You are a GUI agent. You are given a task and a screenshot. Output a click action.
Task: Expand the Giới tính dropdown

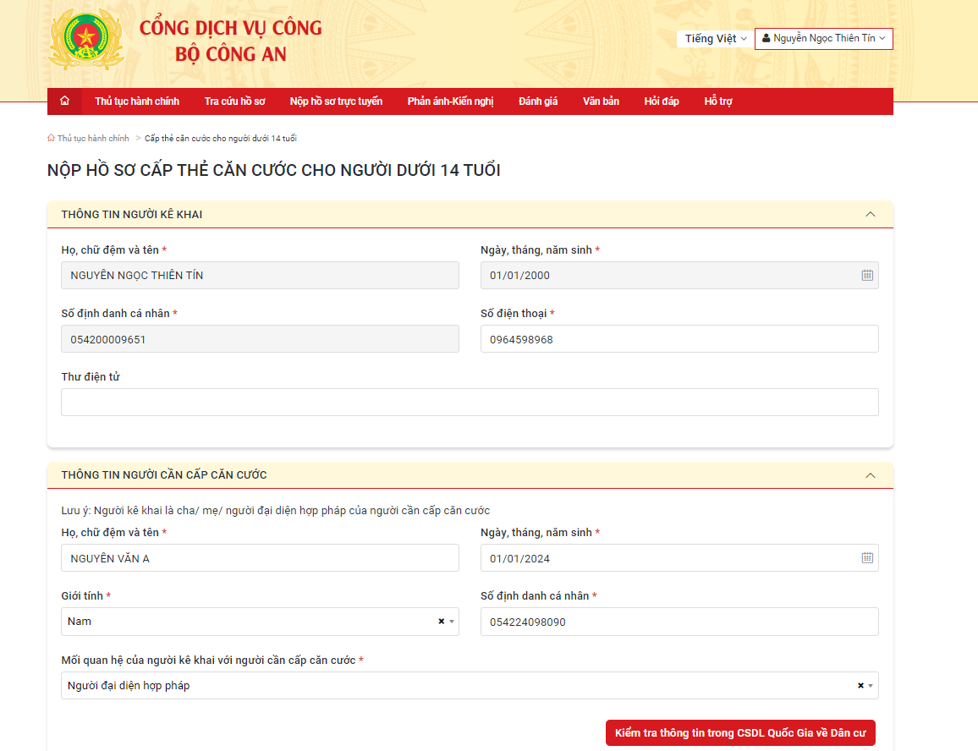coord(452,622)
